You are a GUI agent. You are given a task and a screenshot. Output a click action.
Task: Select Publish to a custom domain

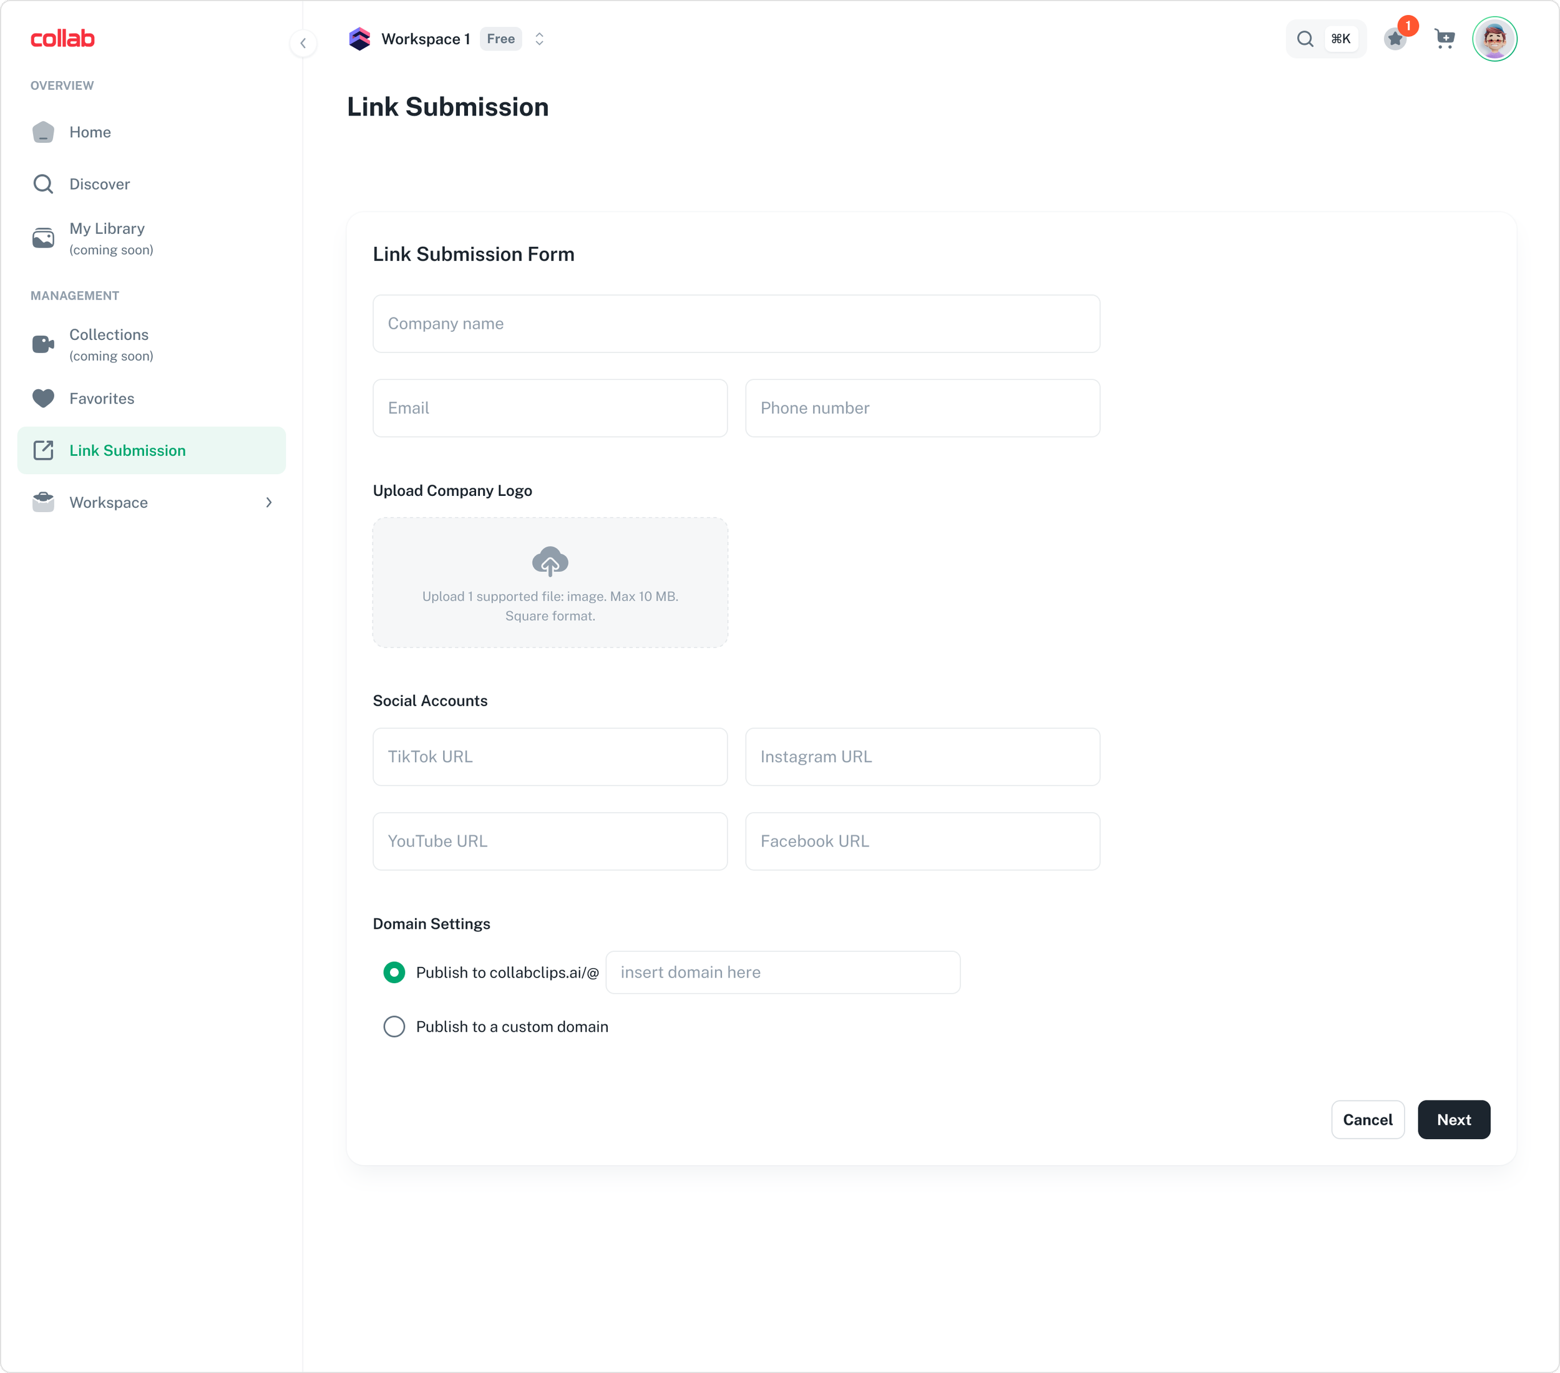pyautogui.click(x=394, y=1027)
